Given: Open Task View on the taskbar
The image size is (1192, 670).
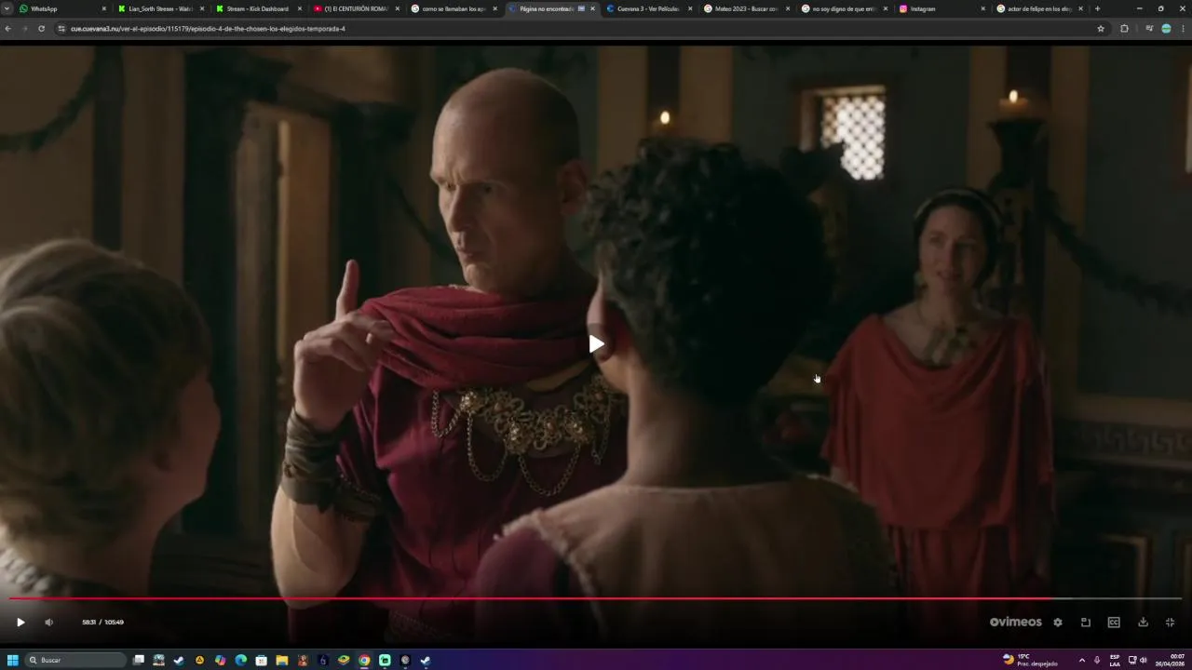Looking at the screenshot, I should tap(139, 660).
